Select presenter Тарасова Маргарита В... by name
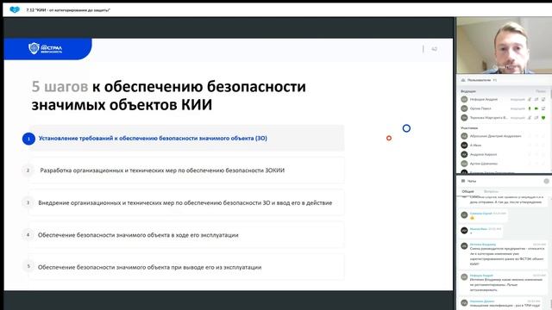 point(489,118)
